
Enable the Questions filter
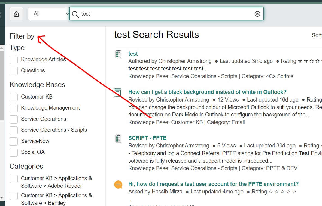tap(13, 71)
